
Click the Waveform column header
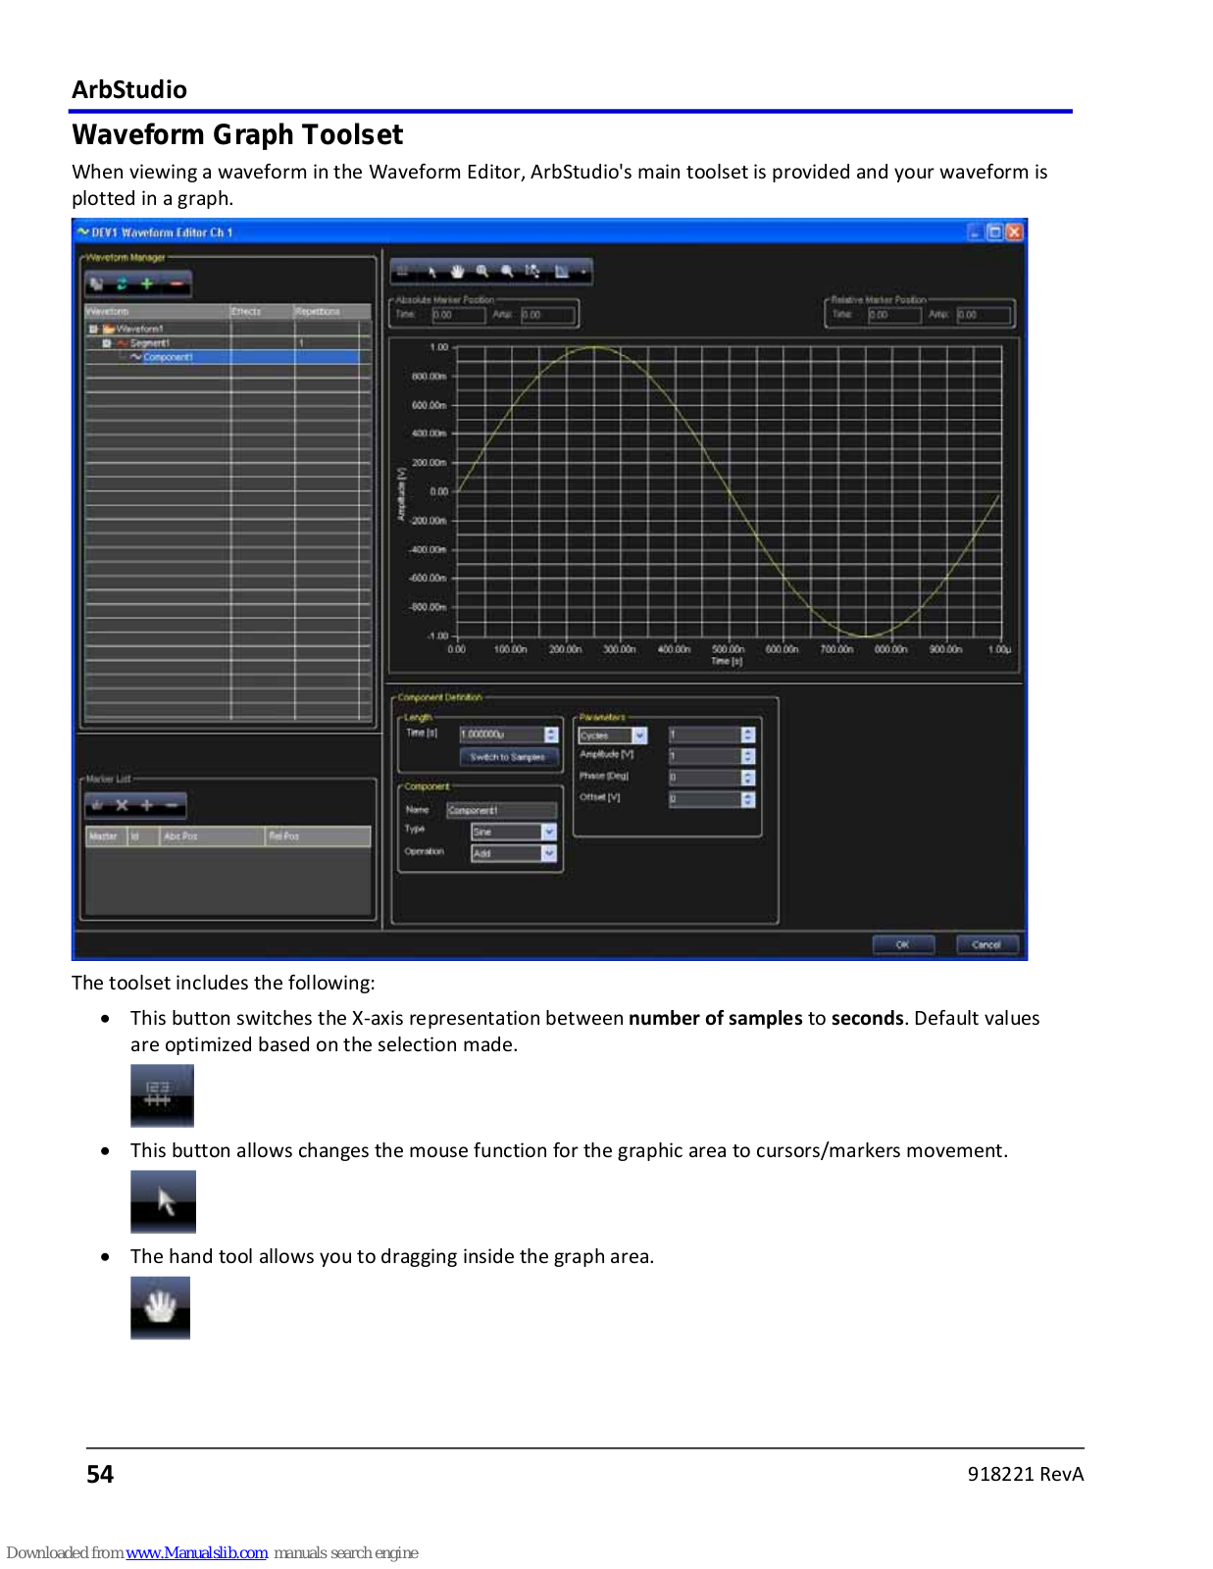pyautogui.click(x=158, y=311)
